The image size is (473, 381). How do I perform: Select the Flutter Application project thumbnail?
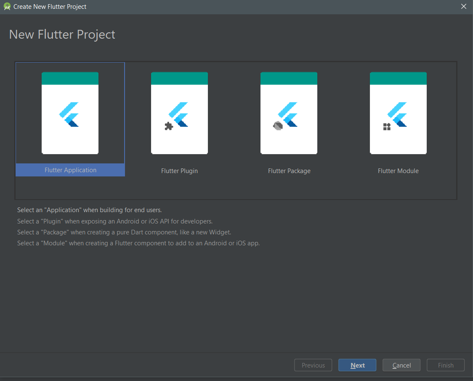[70, 113]
